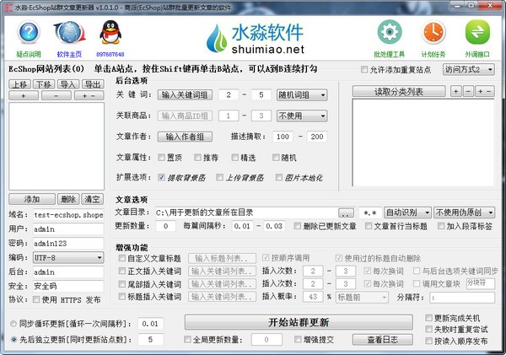Toggle the 置顶 article attribute
Image resolution: width=506 pixels, height=355 pixels.
coord(161,158)
